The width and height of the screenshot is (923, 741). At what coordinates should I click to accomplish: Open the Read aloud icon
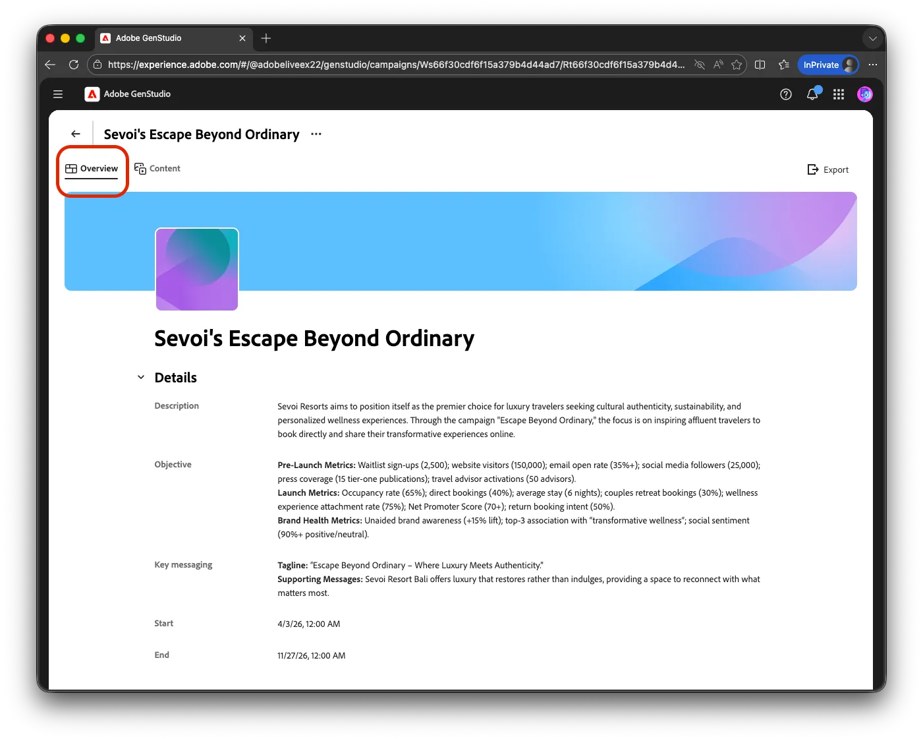pyautogui.click(x=718, y=65)
